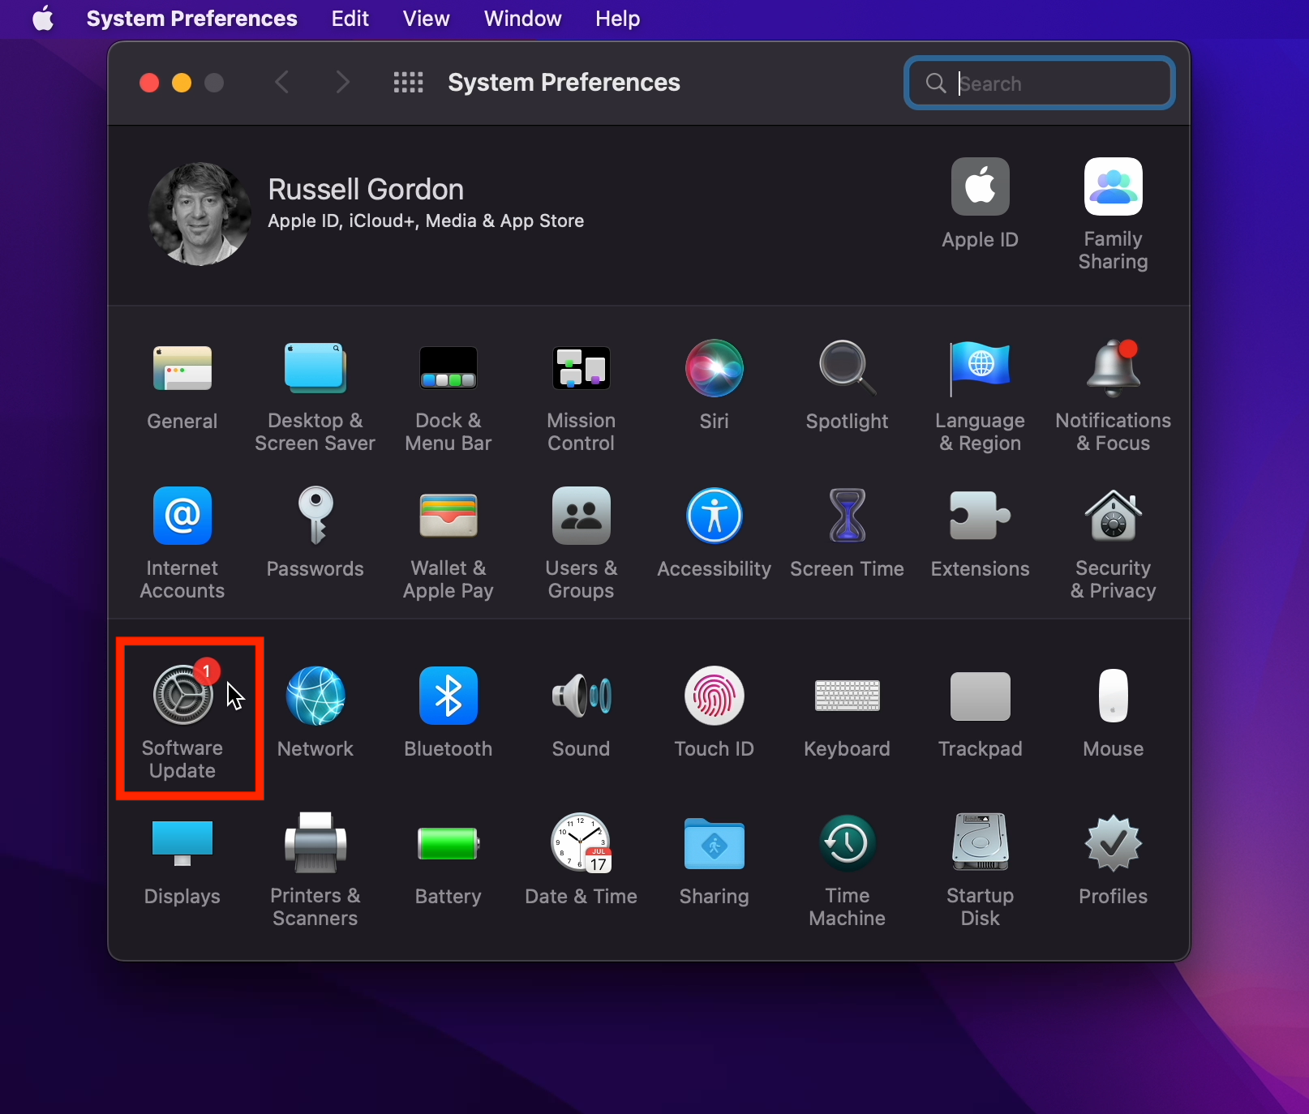Click Russell Gordon's profile photo

[x=200, y=214]
